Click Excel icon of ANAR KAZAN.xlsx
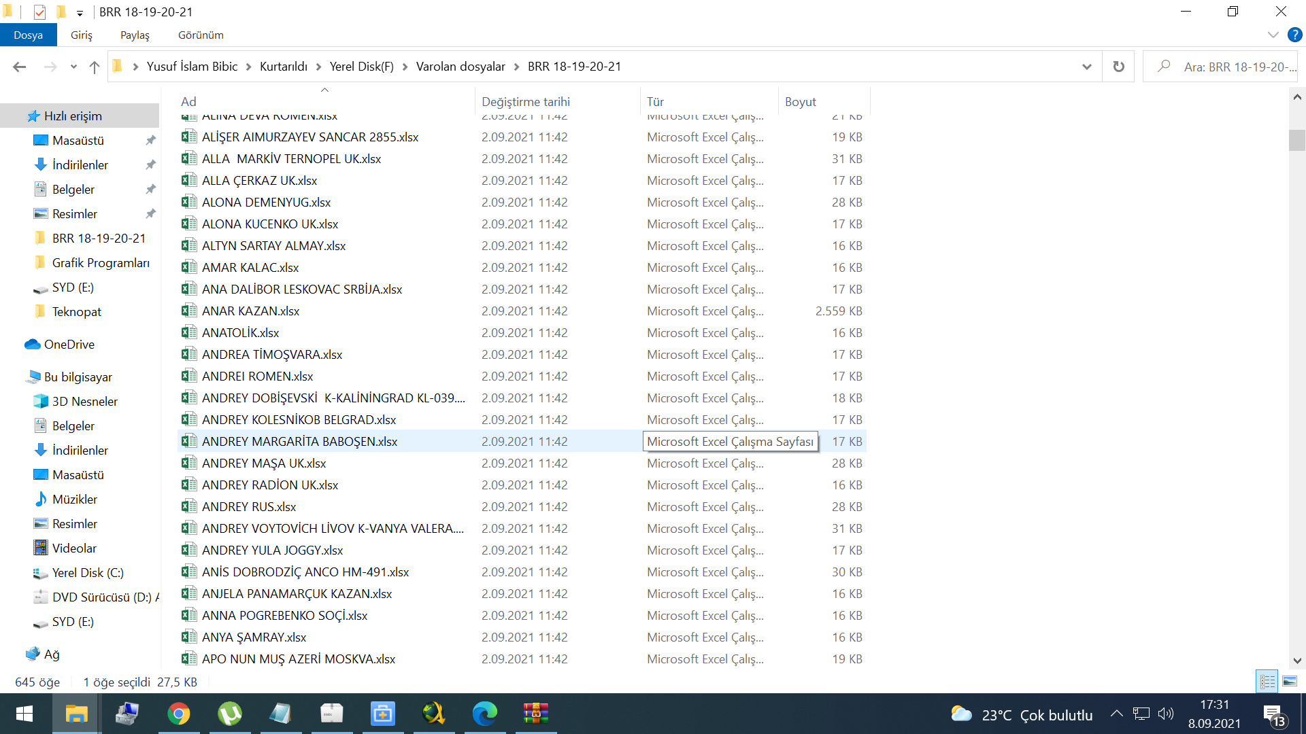Viewport: 1306px width, 734px height. [188, 311]
